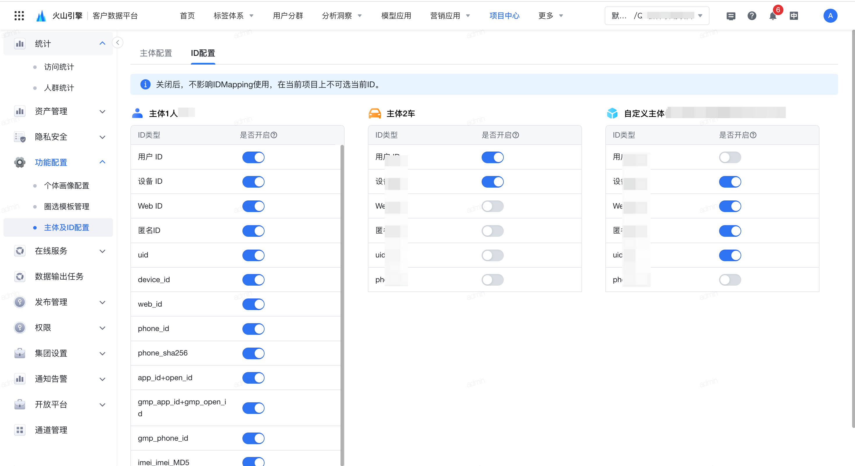The width and height of the screenshot is (855, 466).
Task: Click the page vertical scrollbar on right
Action: (853, 229)
